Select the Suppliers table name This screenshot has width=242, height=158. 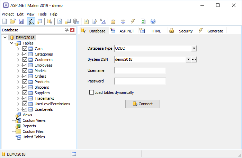coord(42,93)
